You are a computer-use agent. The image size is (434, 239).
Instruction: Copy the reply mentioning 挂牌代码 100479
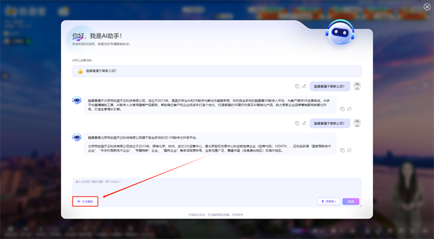[342, 150]
